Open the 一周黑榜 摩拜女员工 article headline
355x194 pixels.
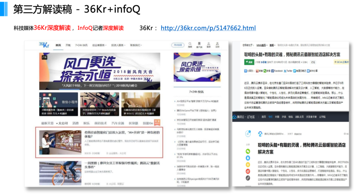(x=122, y=165)
